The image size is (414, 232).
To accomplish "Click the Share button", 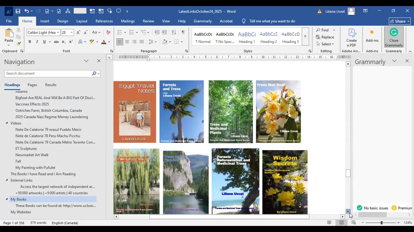I will click(400, 21).
